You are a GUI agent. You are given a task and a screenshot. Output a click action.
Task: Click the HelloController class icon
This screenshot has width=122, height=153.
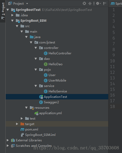point(46,53)
